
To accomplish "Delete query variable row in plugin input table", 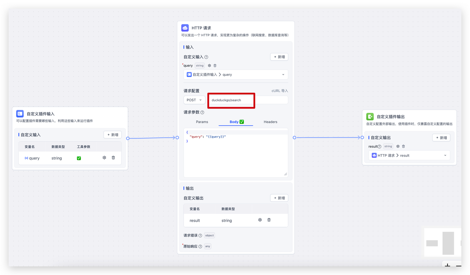I will coord(113,158).
